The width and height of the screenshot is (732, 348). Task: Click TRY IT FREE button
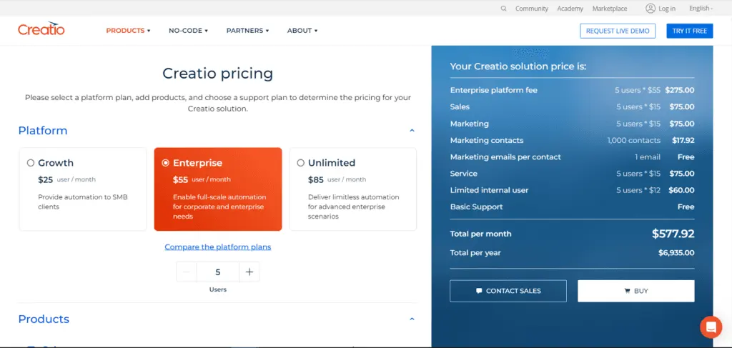click(x=690, y=31)
